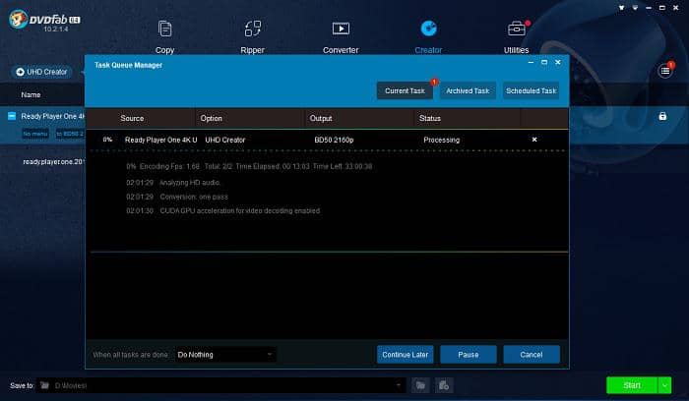
Task: Open the Ripper module
Action: [252, 36]
